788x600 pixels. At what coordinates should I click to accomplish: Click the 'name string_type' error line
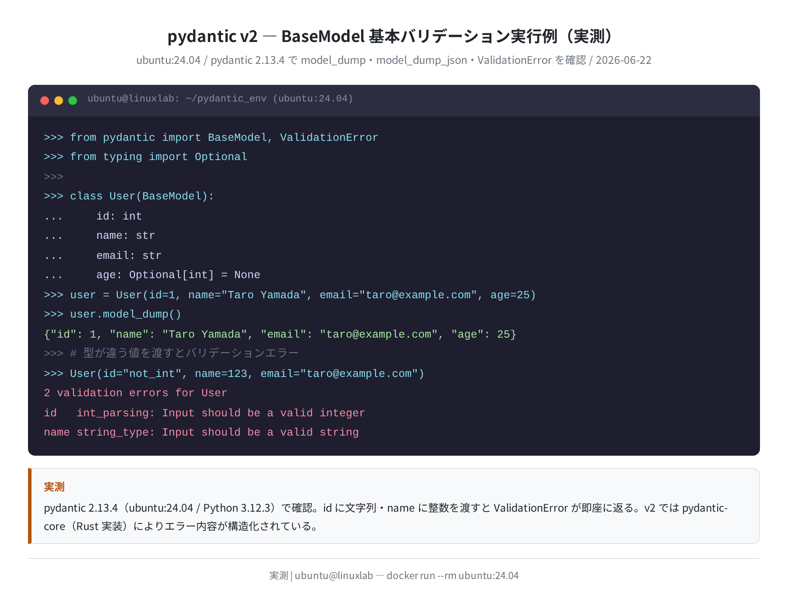pyautogui.click(x=201, y=432)
